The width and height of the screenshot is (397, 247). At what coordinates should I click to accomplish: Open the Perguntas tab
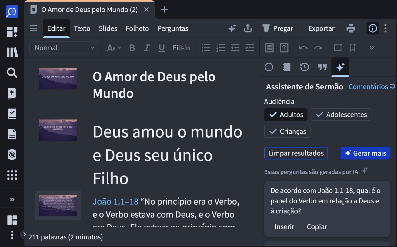[173, 28]
